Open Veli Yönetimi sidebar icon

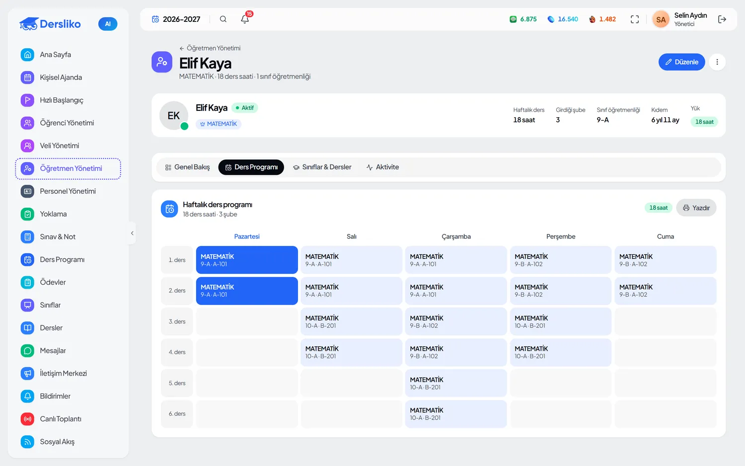(x=28, y=146)
